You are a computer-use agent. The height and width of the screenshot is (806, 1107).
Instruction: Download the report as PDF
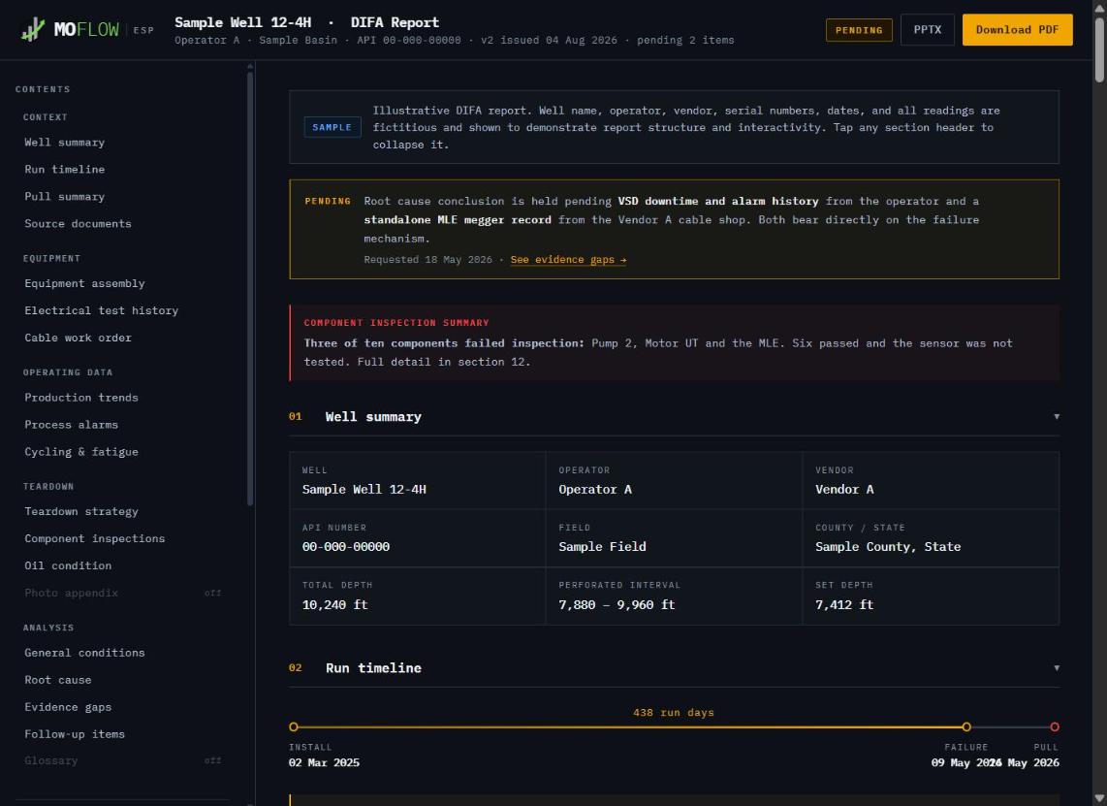coord(1017,30)
